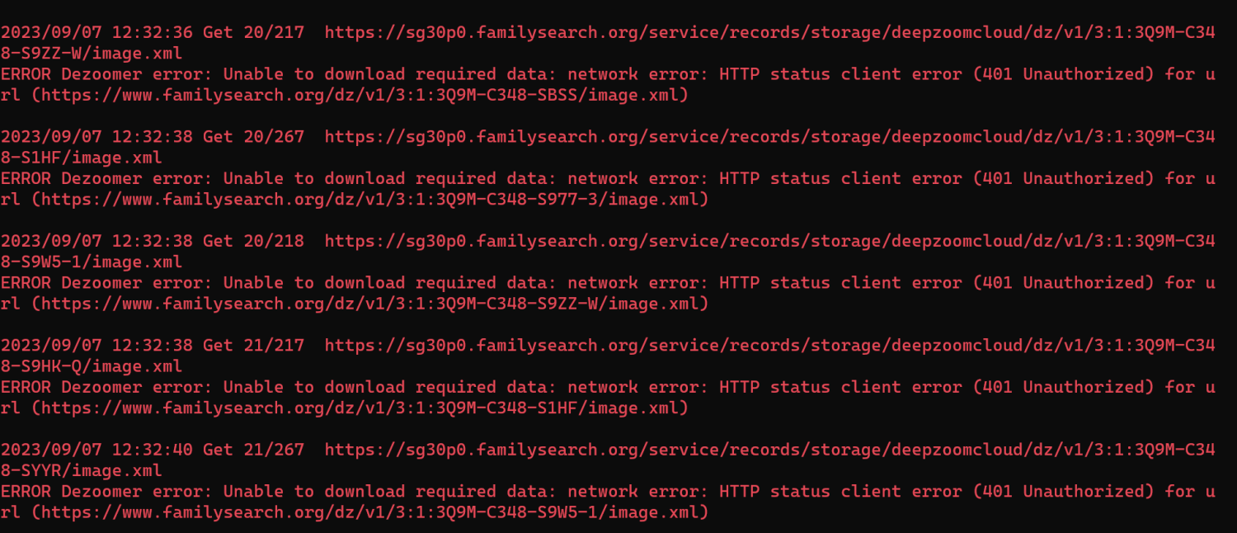The width and height of the screenshot is (1237, 533).
Task: Open the sg30p0 URL after Get 20/218
Action: (769, 241)
